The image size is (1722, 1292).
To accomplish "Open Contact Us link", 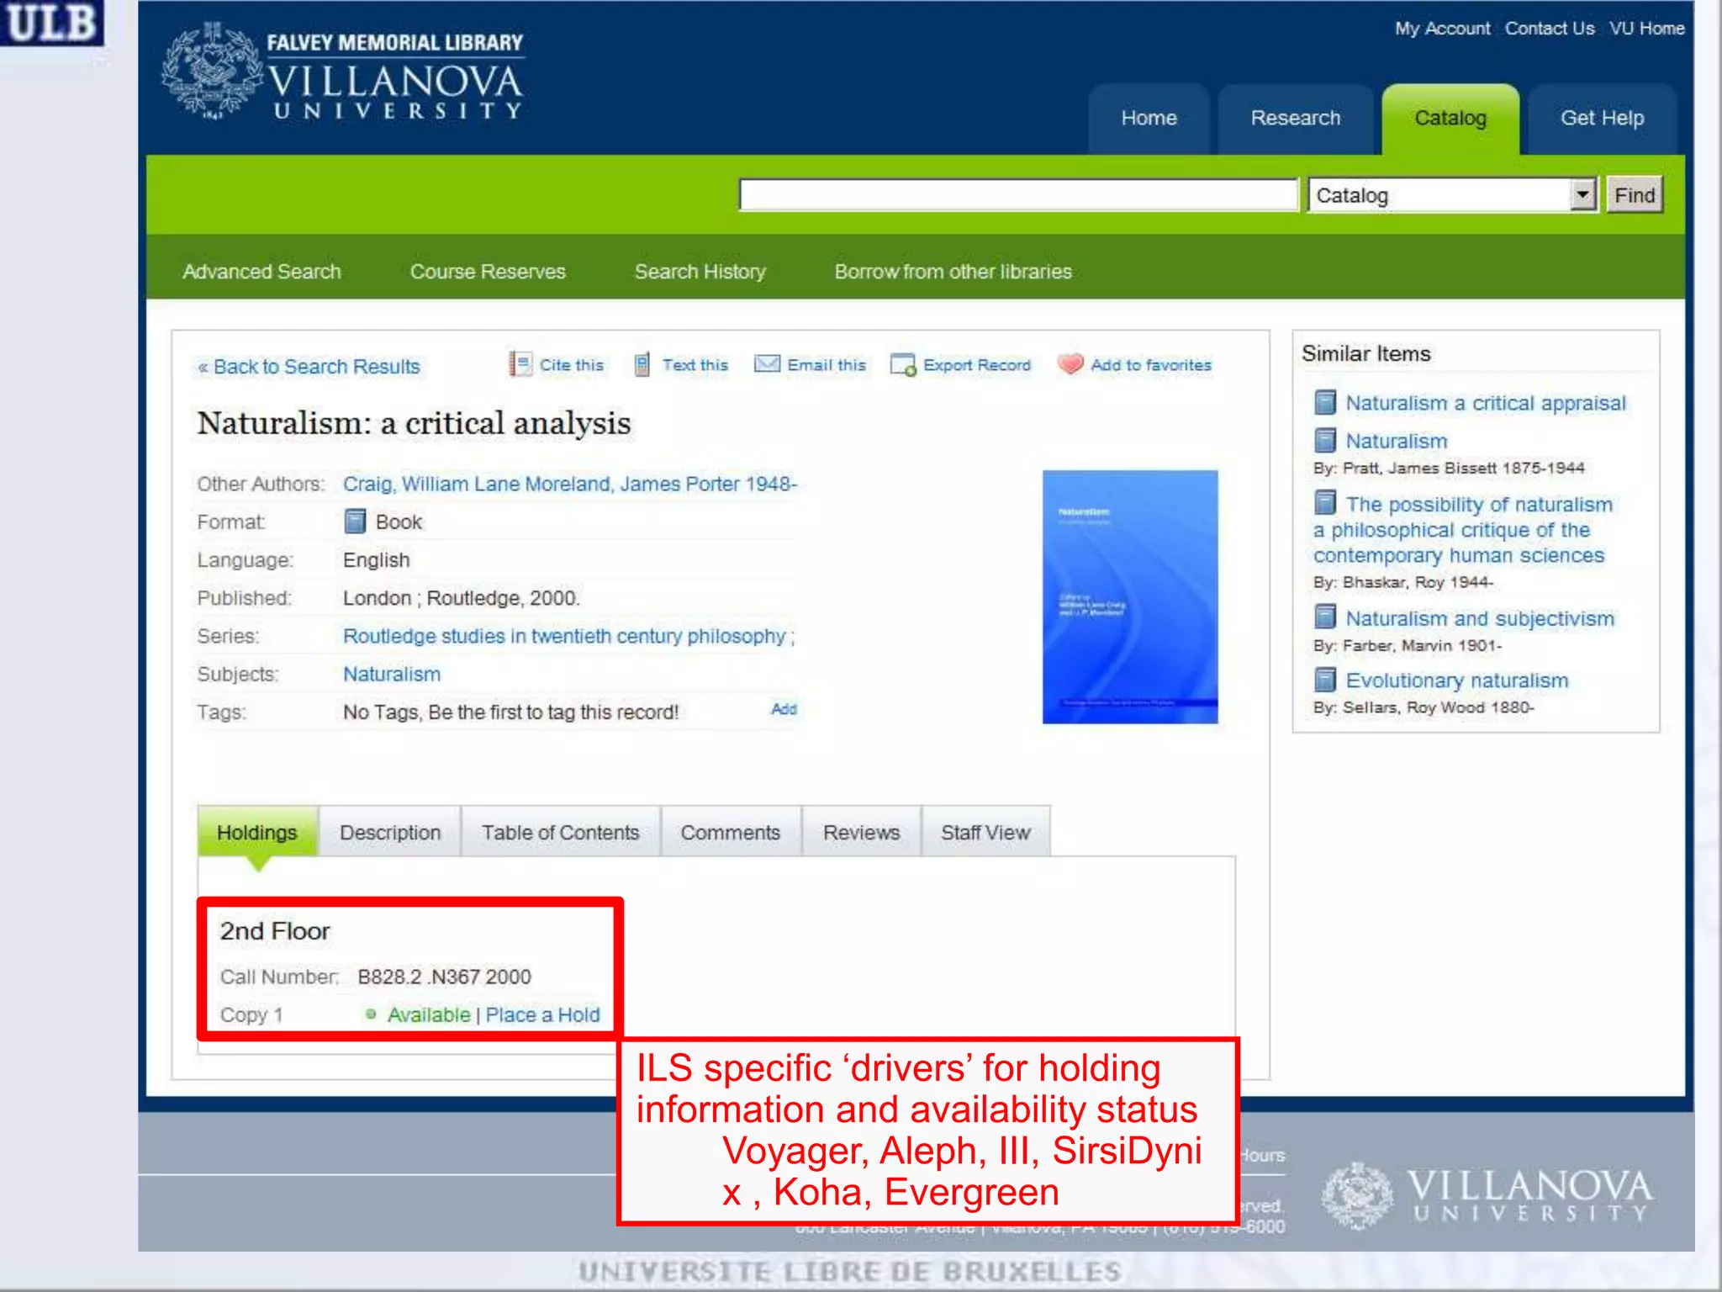I will tap(1550, 29).
